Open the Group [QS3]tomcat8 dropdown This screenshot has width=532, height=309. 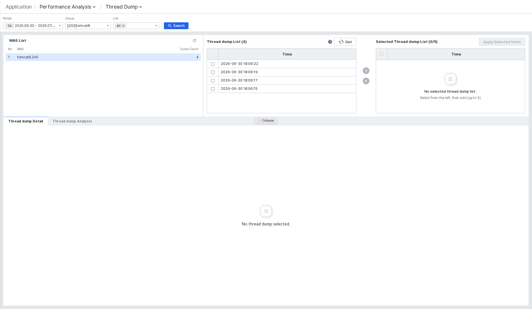pyautogui.click(x=88, y=26)
